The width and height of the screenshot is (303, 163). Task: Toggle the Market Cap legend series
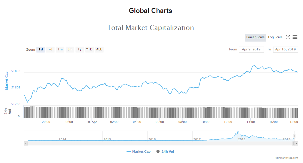139,152
